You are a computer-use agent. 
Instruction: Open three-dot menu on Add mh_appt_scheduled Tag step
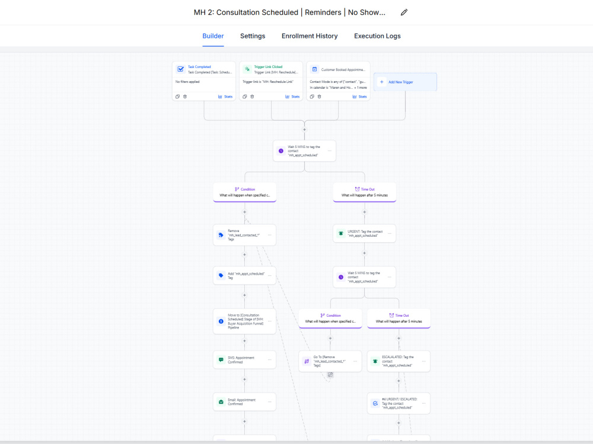[x=270, y=276]
